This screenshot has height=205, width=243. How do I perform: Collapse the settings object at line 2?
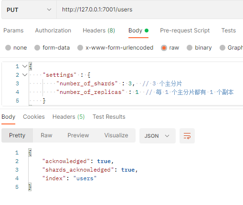click(x=25, y=75)
